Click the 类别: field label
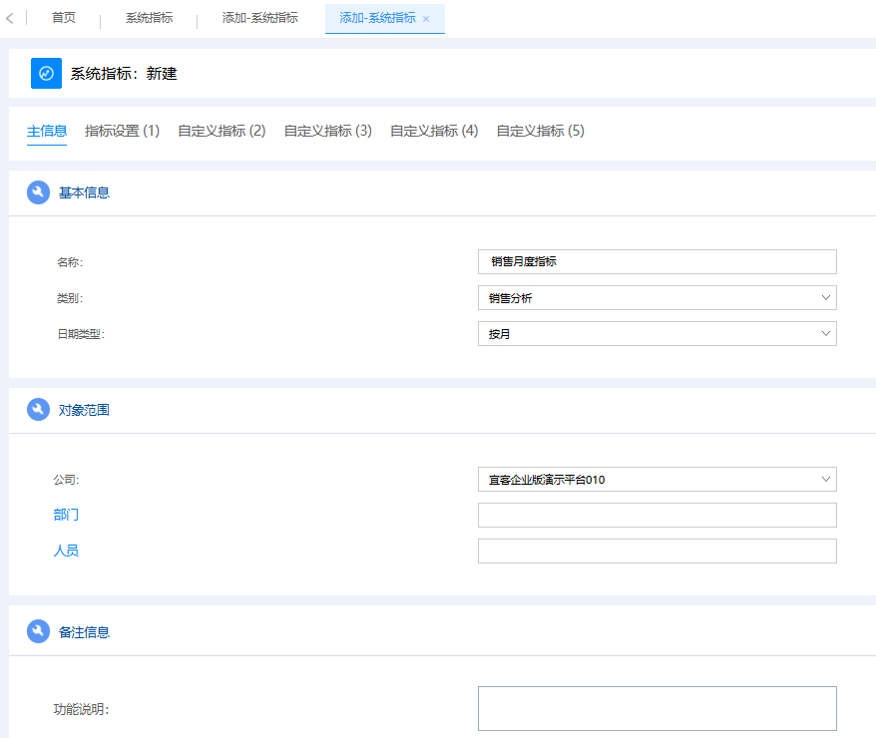Image resolution: width=876 pixels, height=738 pixels. point(70,298)
